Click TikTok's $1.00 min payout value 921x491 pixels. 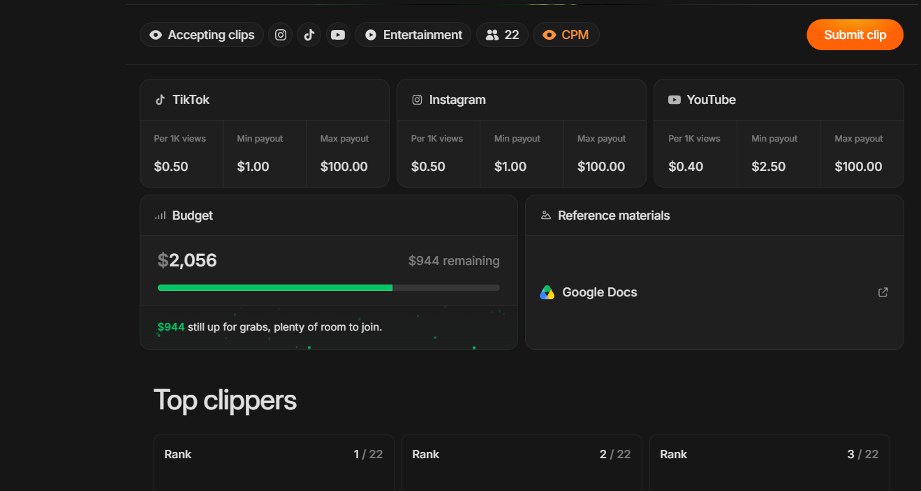(253, 167)
